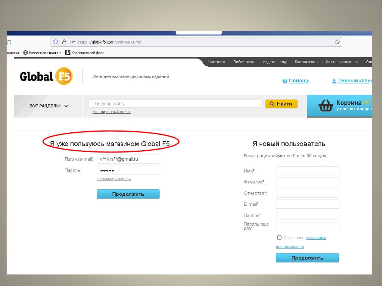Screen dimensions: 382x286
Task: Click the heading Я новый пользователь
Action: click(x=289, y=144)
